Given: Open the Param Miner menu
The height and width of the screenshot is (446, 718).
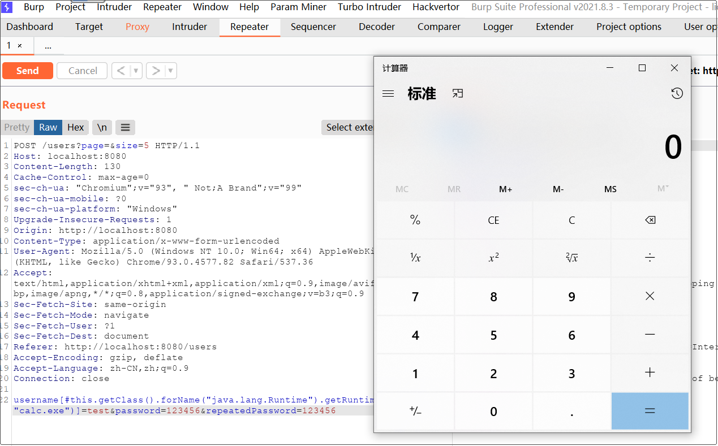Looking at the screenshot, I should click(x=299, y=7).
